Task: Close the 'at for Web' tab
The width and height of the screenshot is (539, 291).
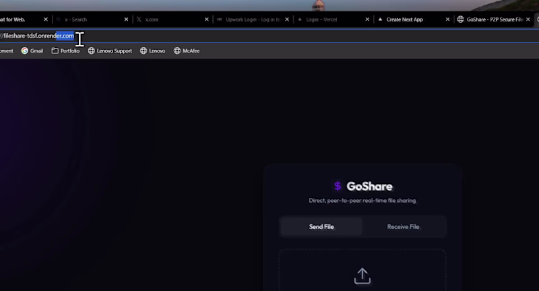Action: [x=46, y=20]
